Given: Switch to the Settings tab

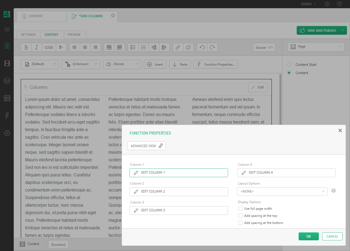Looking at the screenshot, I should pos(28,35).
